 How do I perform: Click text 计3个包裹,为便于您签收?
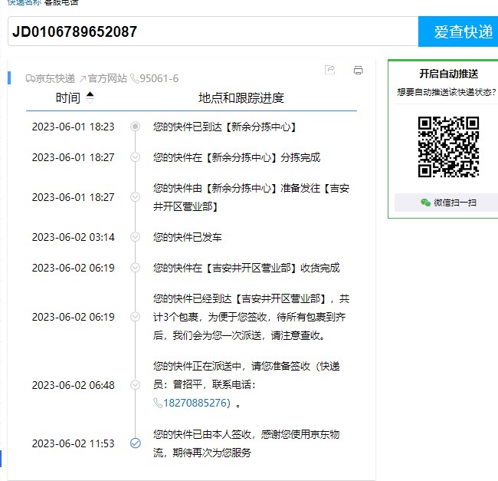coord(210,317)
